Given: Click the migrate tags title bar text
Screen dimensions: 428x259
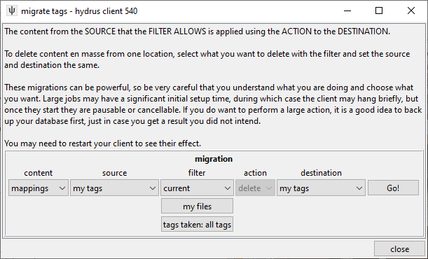Looking at the screenshot, I should [79, 11].
